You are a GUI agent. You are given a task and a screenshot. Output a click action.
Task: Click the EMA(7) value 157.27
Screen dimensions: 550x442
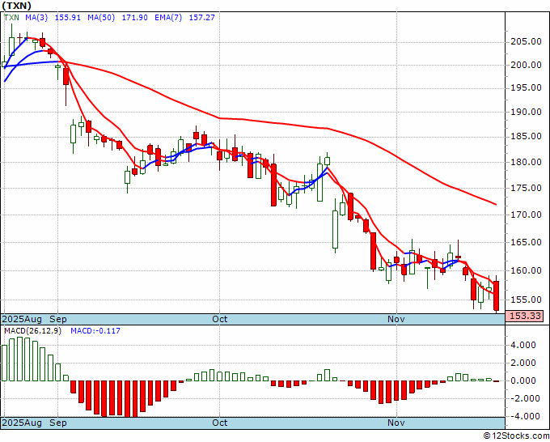tap(201, 18)
